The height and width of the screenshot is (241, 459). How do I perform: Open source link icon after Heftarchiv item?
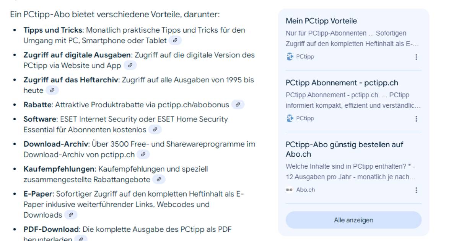coord(52,90)
